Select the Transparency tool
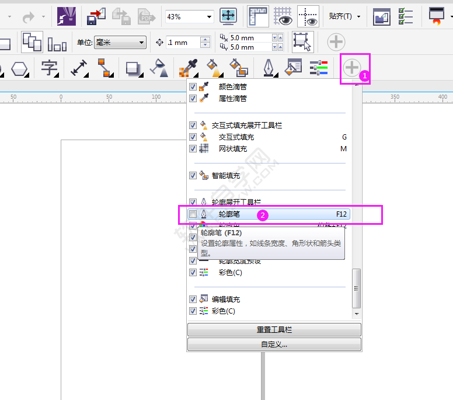Screen dimensions: 453x400 159,68
